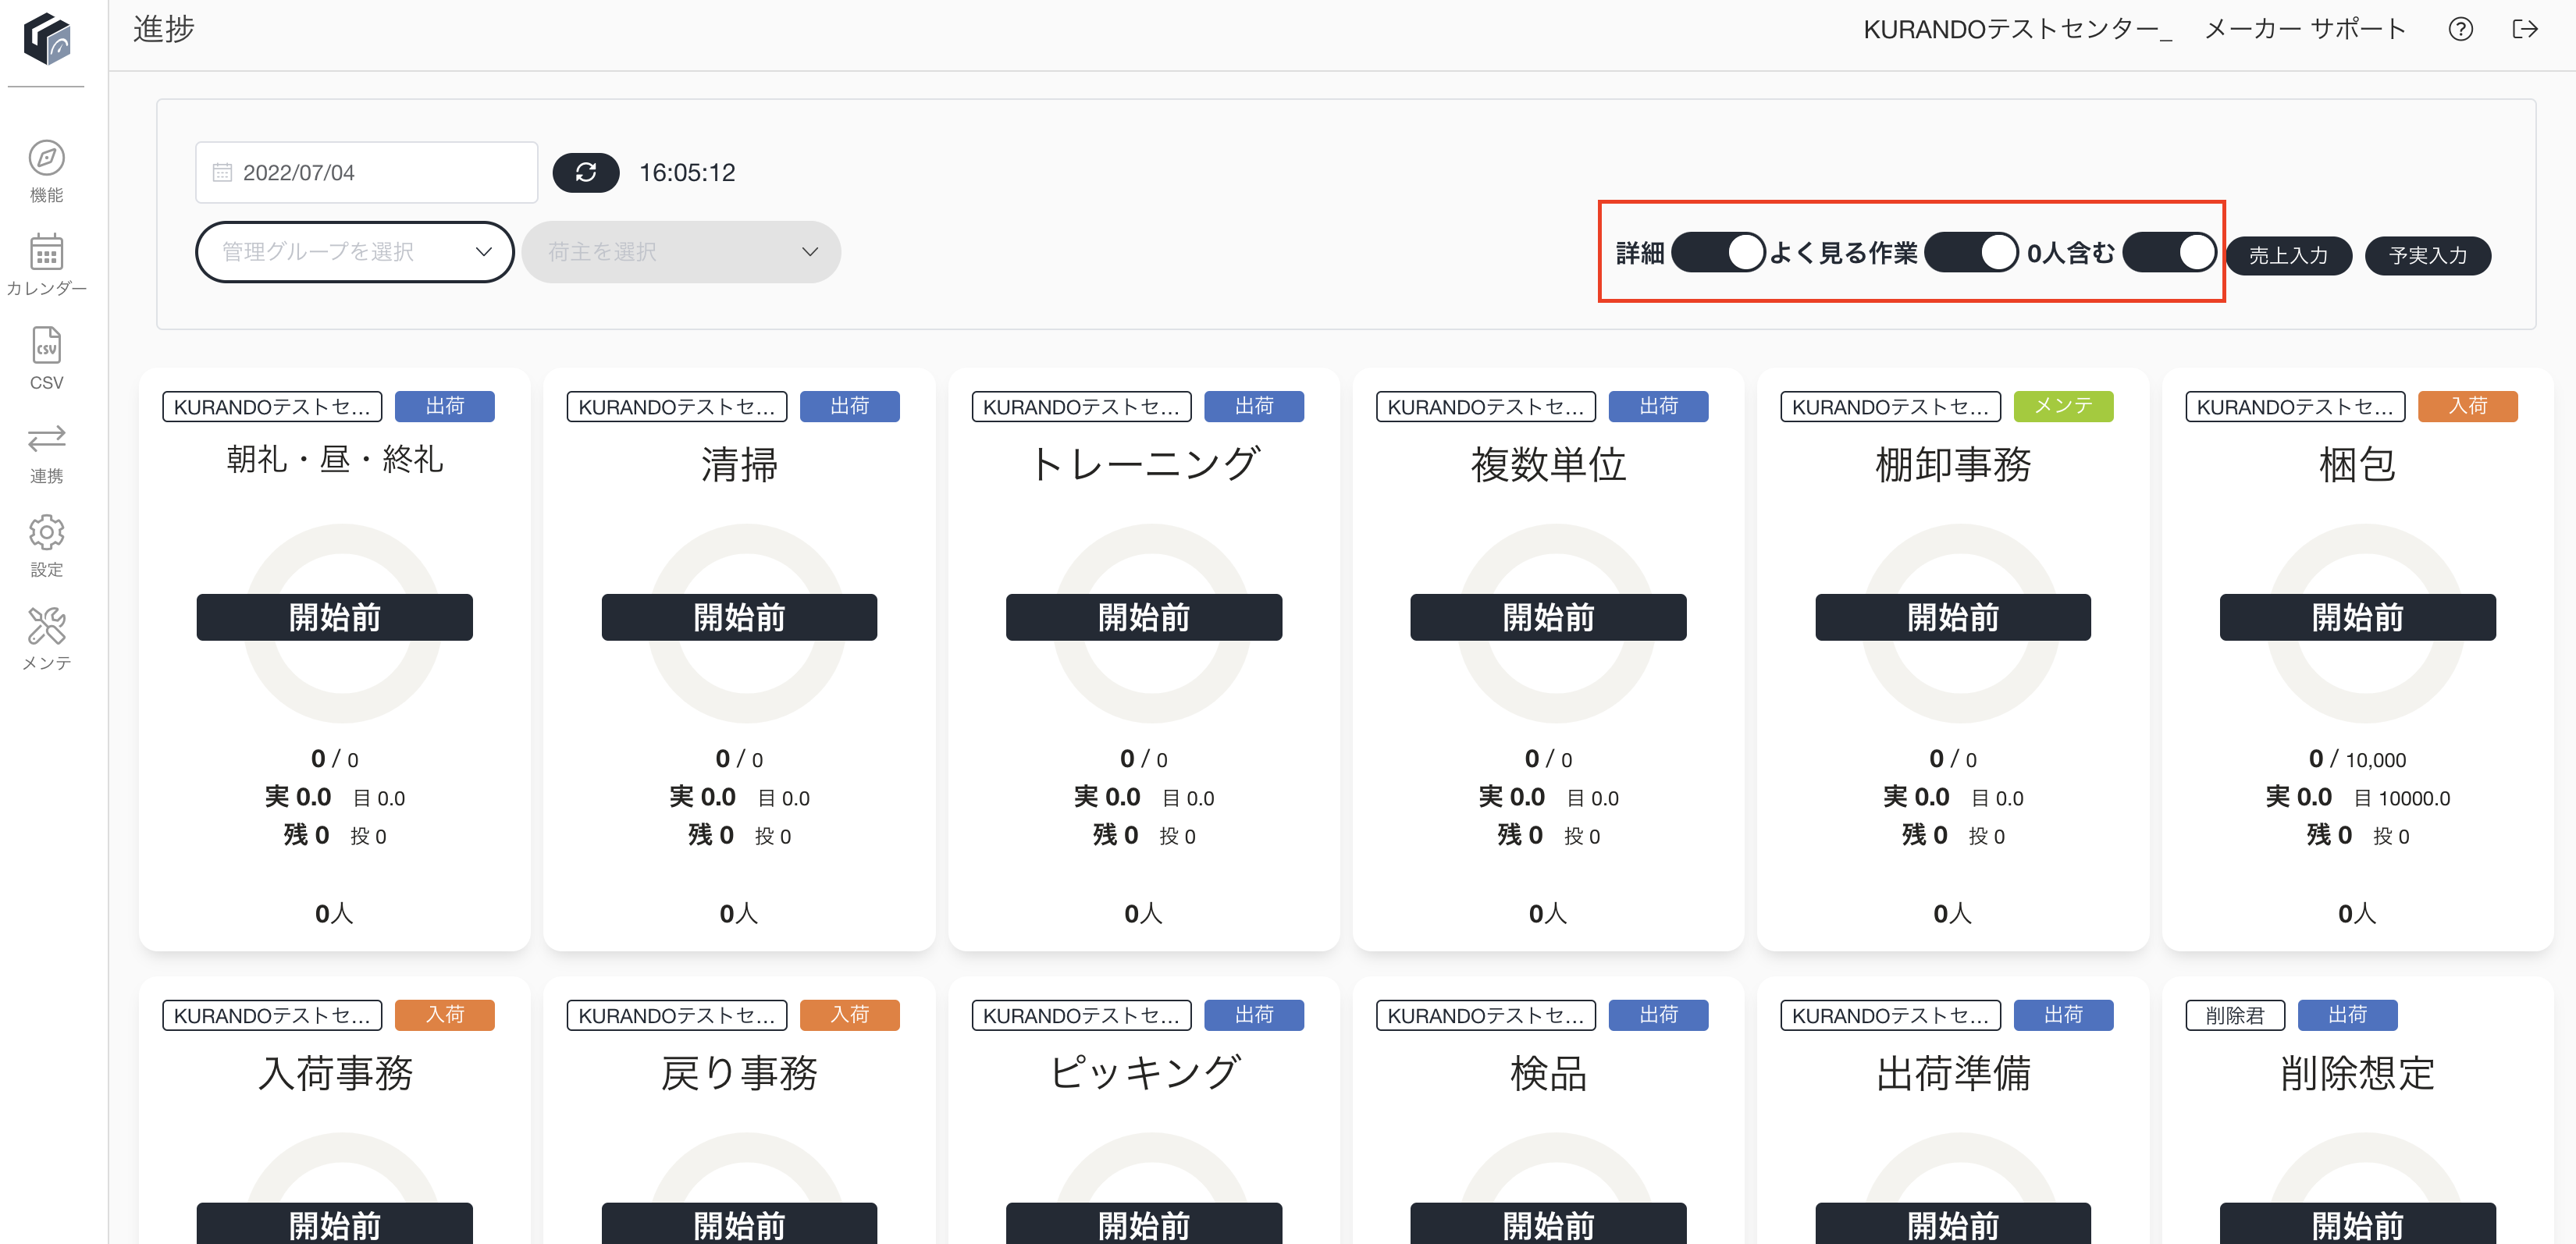
Task: Expand the 管理グループを選択 dropdown
Action: click(355, 252)
